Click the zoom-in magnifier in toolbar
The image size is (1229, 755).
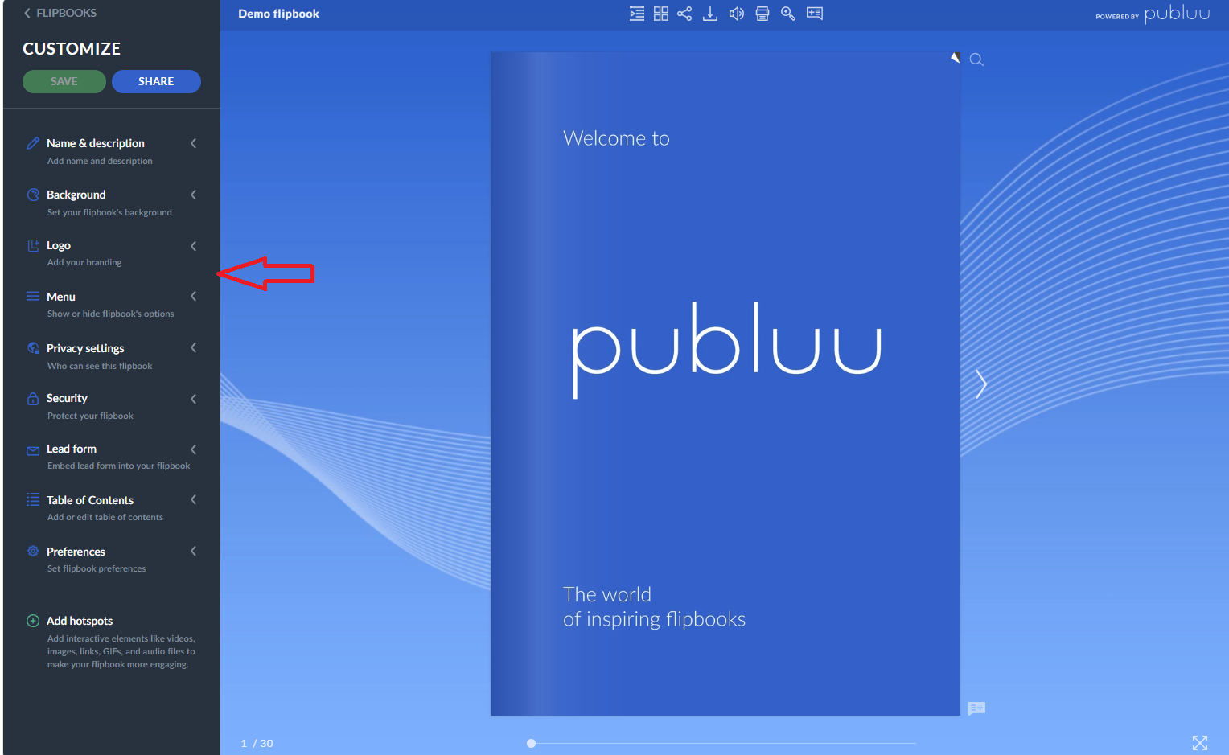tap(788, 14)
